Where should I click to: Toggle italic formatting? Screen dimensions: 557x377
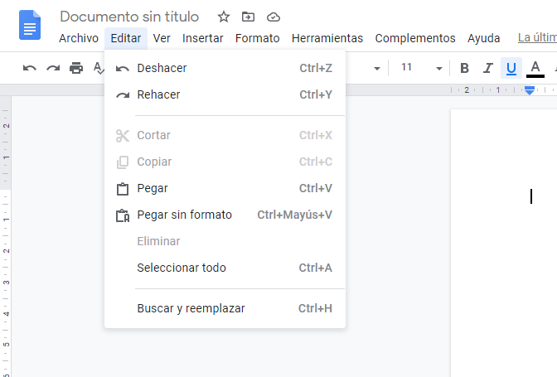(x=488, y=68)
